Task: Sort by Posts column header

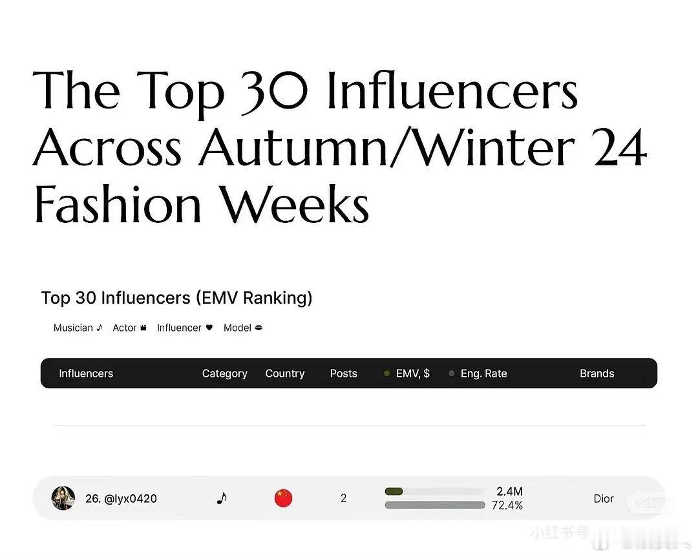Action: pos(344,373)
